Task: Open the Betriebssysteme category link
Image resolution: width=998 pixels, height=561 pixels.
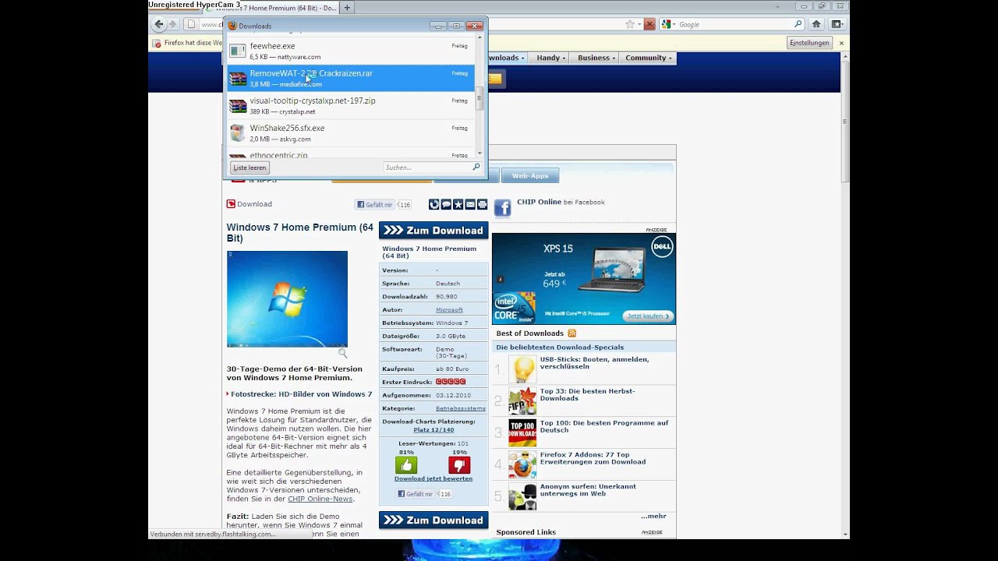Action: click(x=460, y=408)
